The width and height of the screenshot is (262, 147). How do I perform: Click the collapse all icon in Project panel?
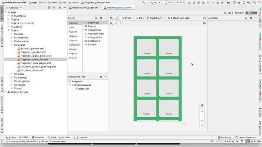tap(54, 8)
